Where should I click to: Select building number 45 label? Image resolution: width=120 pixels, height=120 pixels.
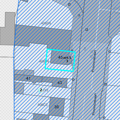point(60,57)
